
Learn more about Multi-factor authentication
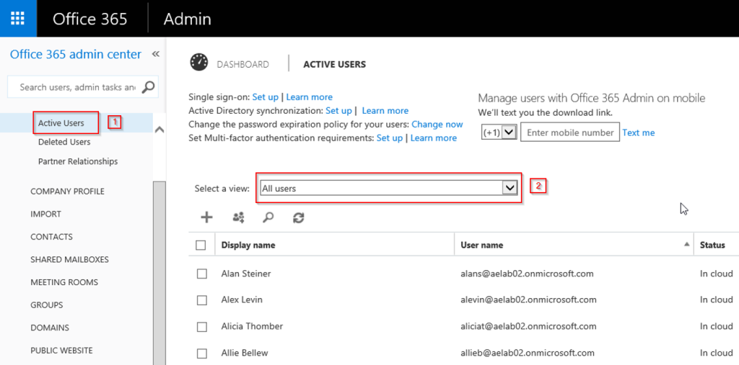click(434, 138)
